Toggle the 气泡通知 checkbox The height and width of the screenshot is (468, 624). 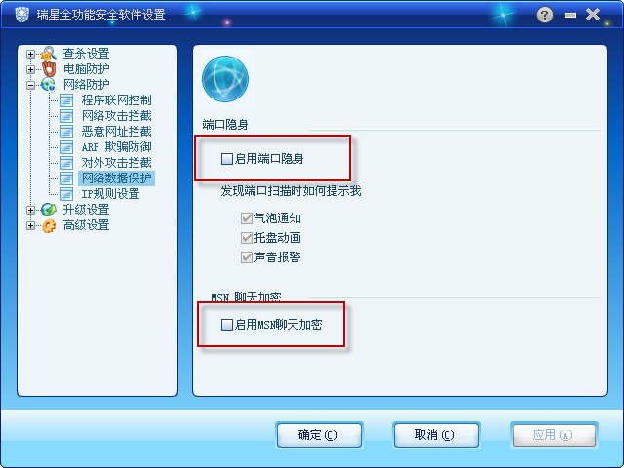point(247,218)
